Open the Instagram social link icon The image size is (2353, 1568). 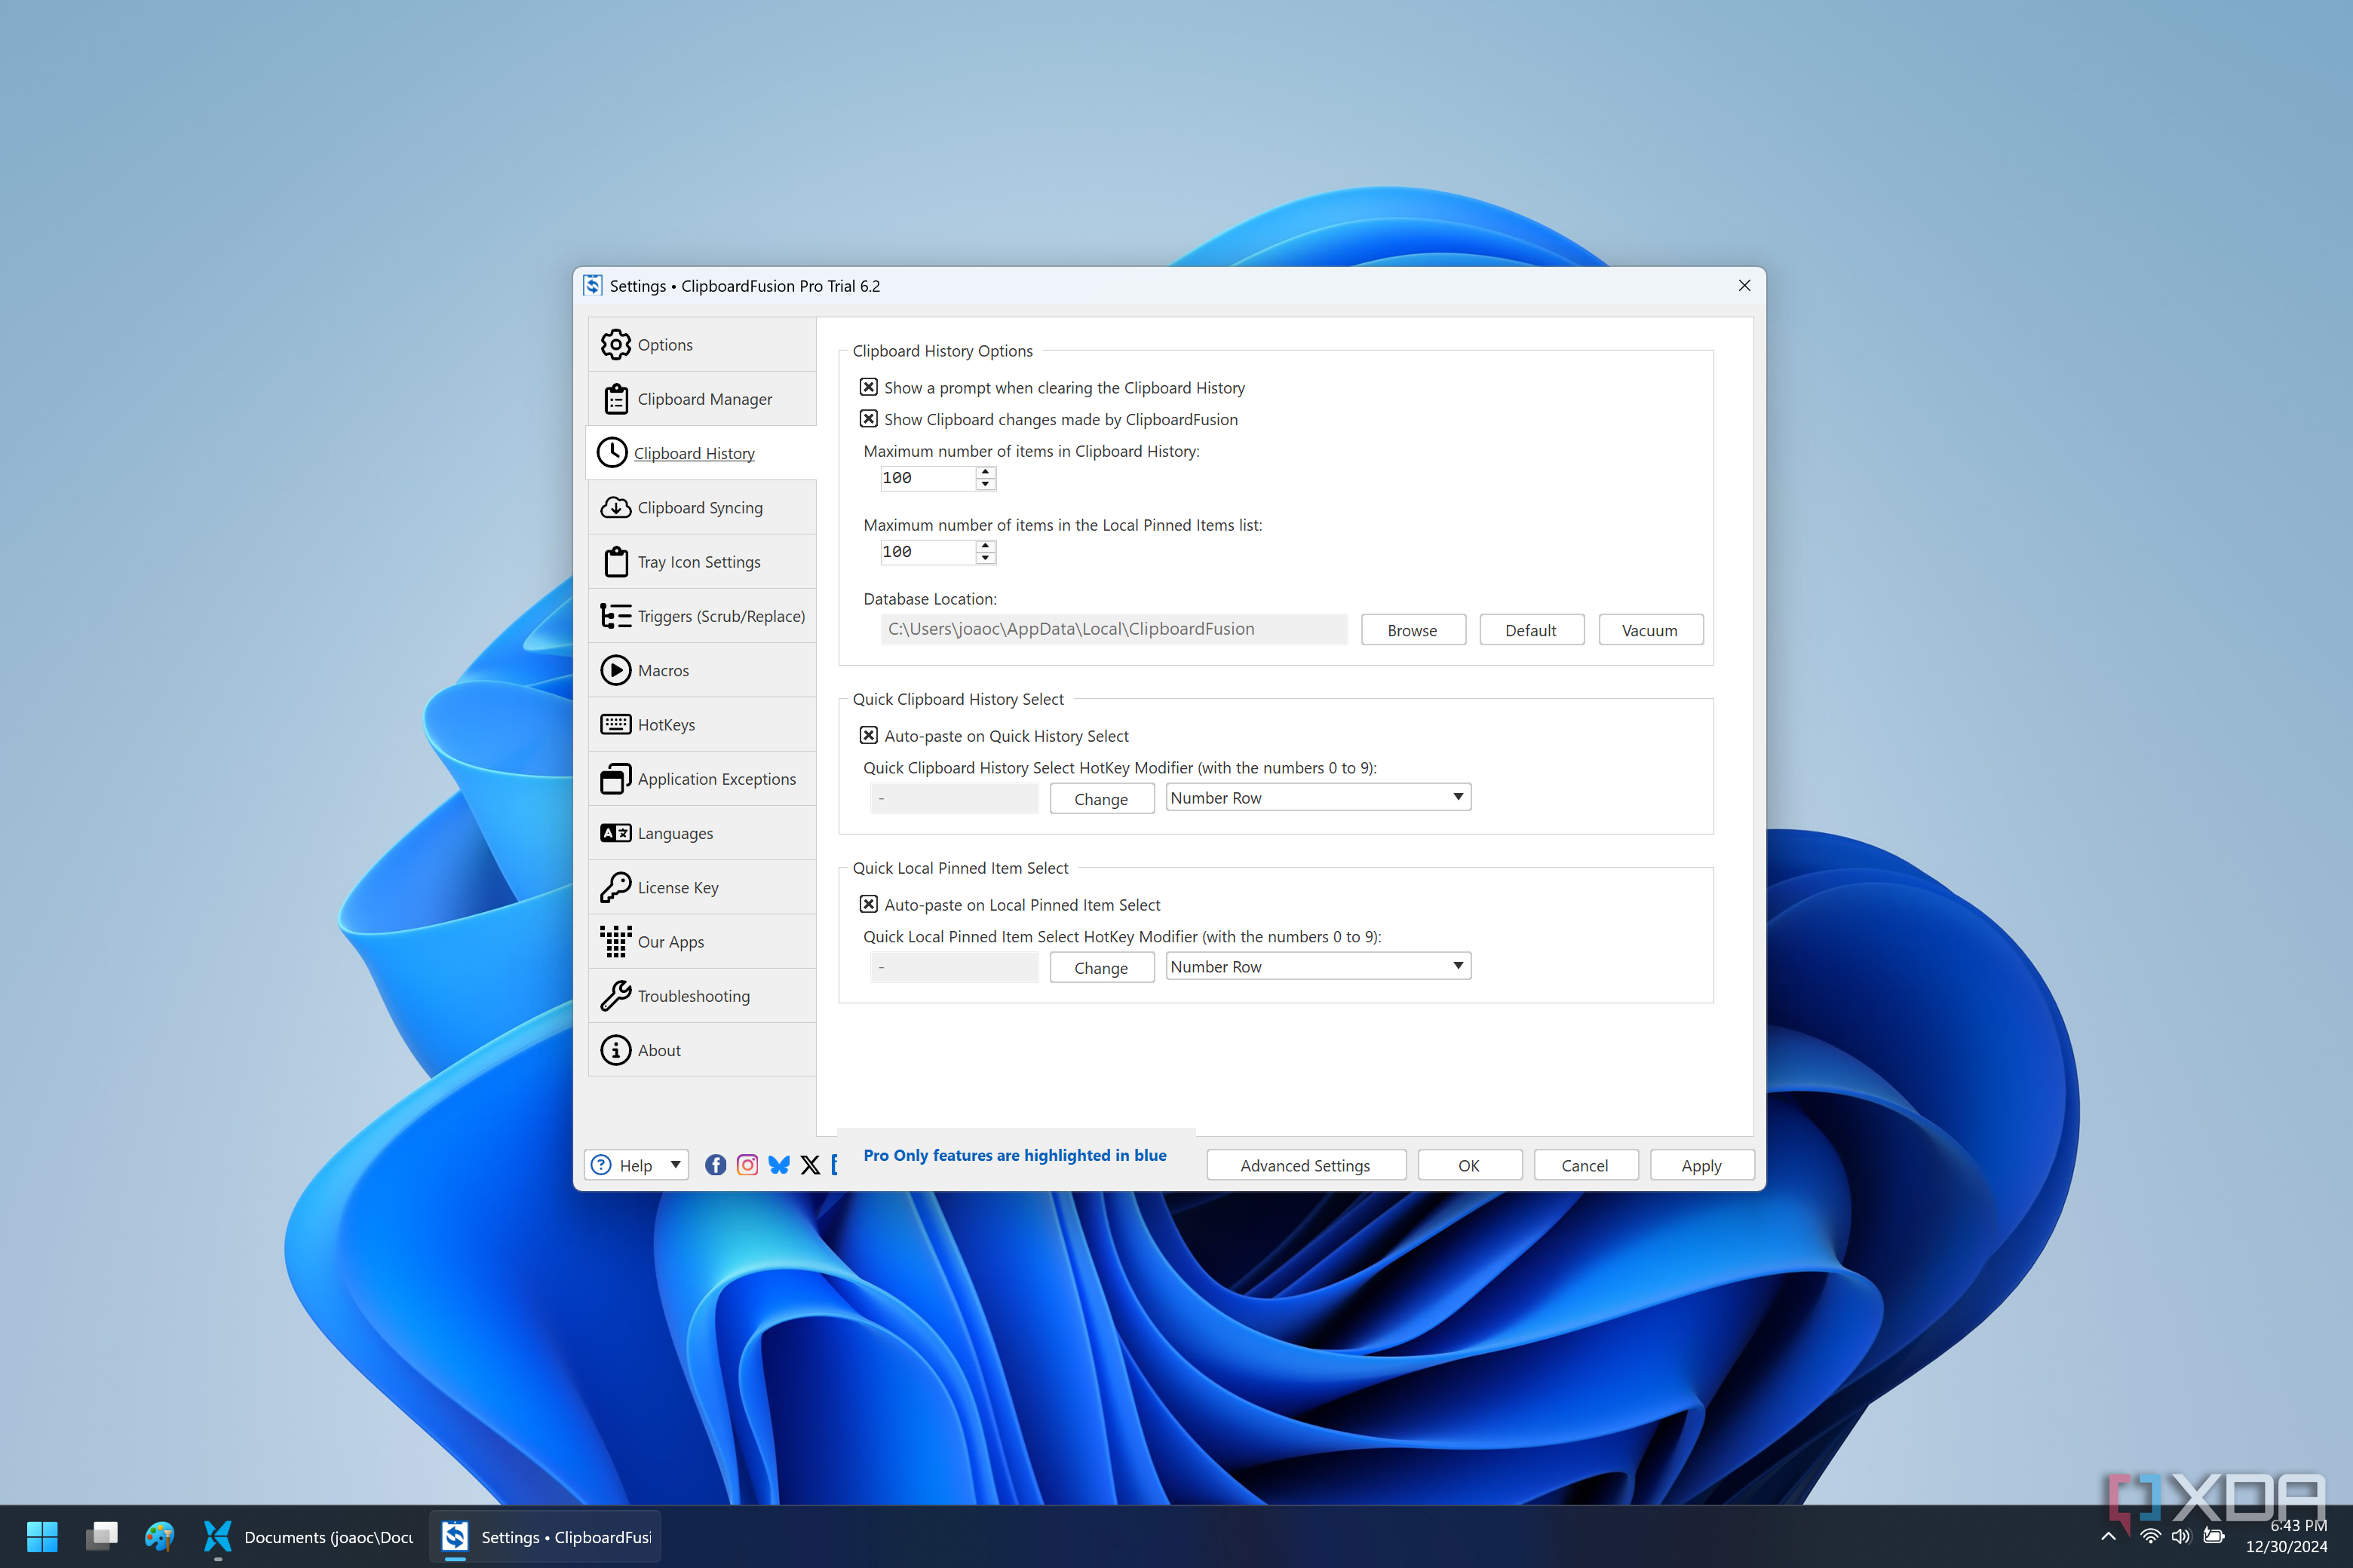(747, 1165)
